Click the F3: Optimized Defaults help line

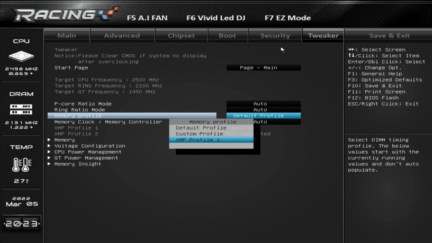385,80
